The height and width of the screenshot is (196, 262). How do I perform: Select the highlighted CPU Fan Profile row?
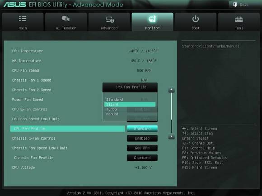[x=67, y=128]
